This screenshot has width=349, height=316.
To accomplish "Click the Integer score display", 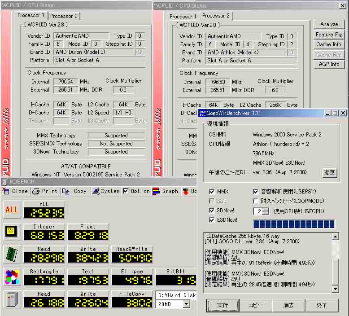I will [44, 235].
